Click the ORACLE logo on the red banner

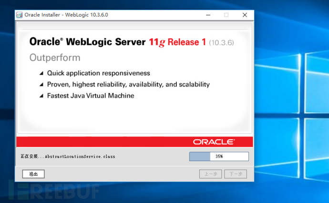point(214,142)
